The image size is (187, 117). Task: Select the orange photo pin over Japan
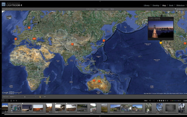coord(104,41)
